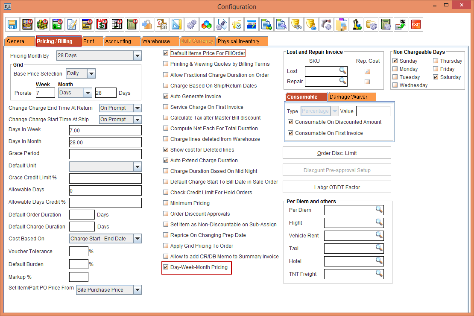This screenshot has width=474, height=316.
Task: Enable Minimum Pricing checkbox
Action: pos(166,203)
